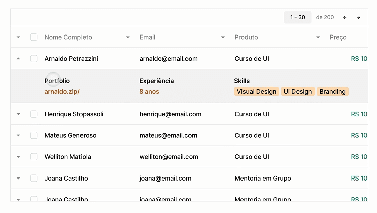
Task: Expand the Mateus Generoso row
Action: (x=18, y=135)
